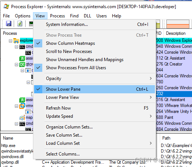
Task: Collapse the qtcreator tree node
Action: [x=16, y=64]
